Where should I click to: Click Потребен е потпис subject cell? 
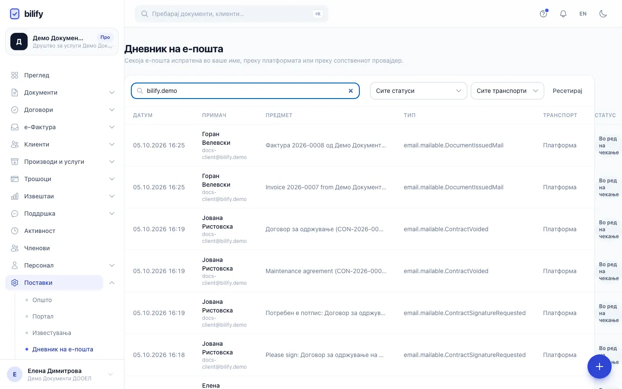click(326, 313)
